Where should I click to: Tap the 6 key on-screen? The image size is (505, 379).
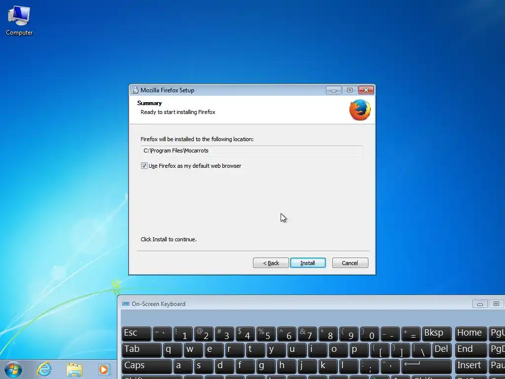tap(287, 334)
